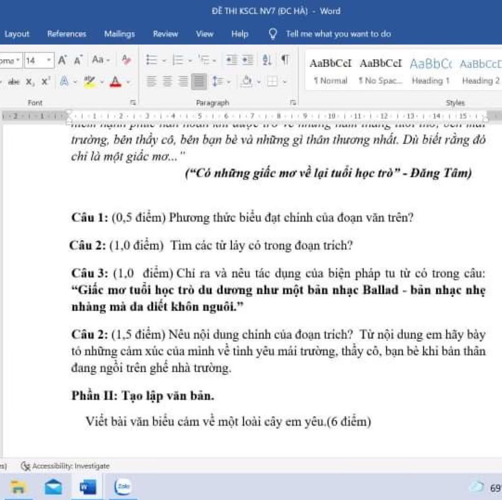Apply yellow text highlight color

pos(89,82)
